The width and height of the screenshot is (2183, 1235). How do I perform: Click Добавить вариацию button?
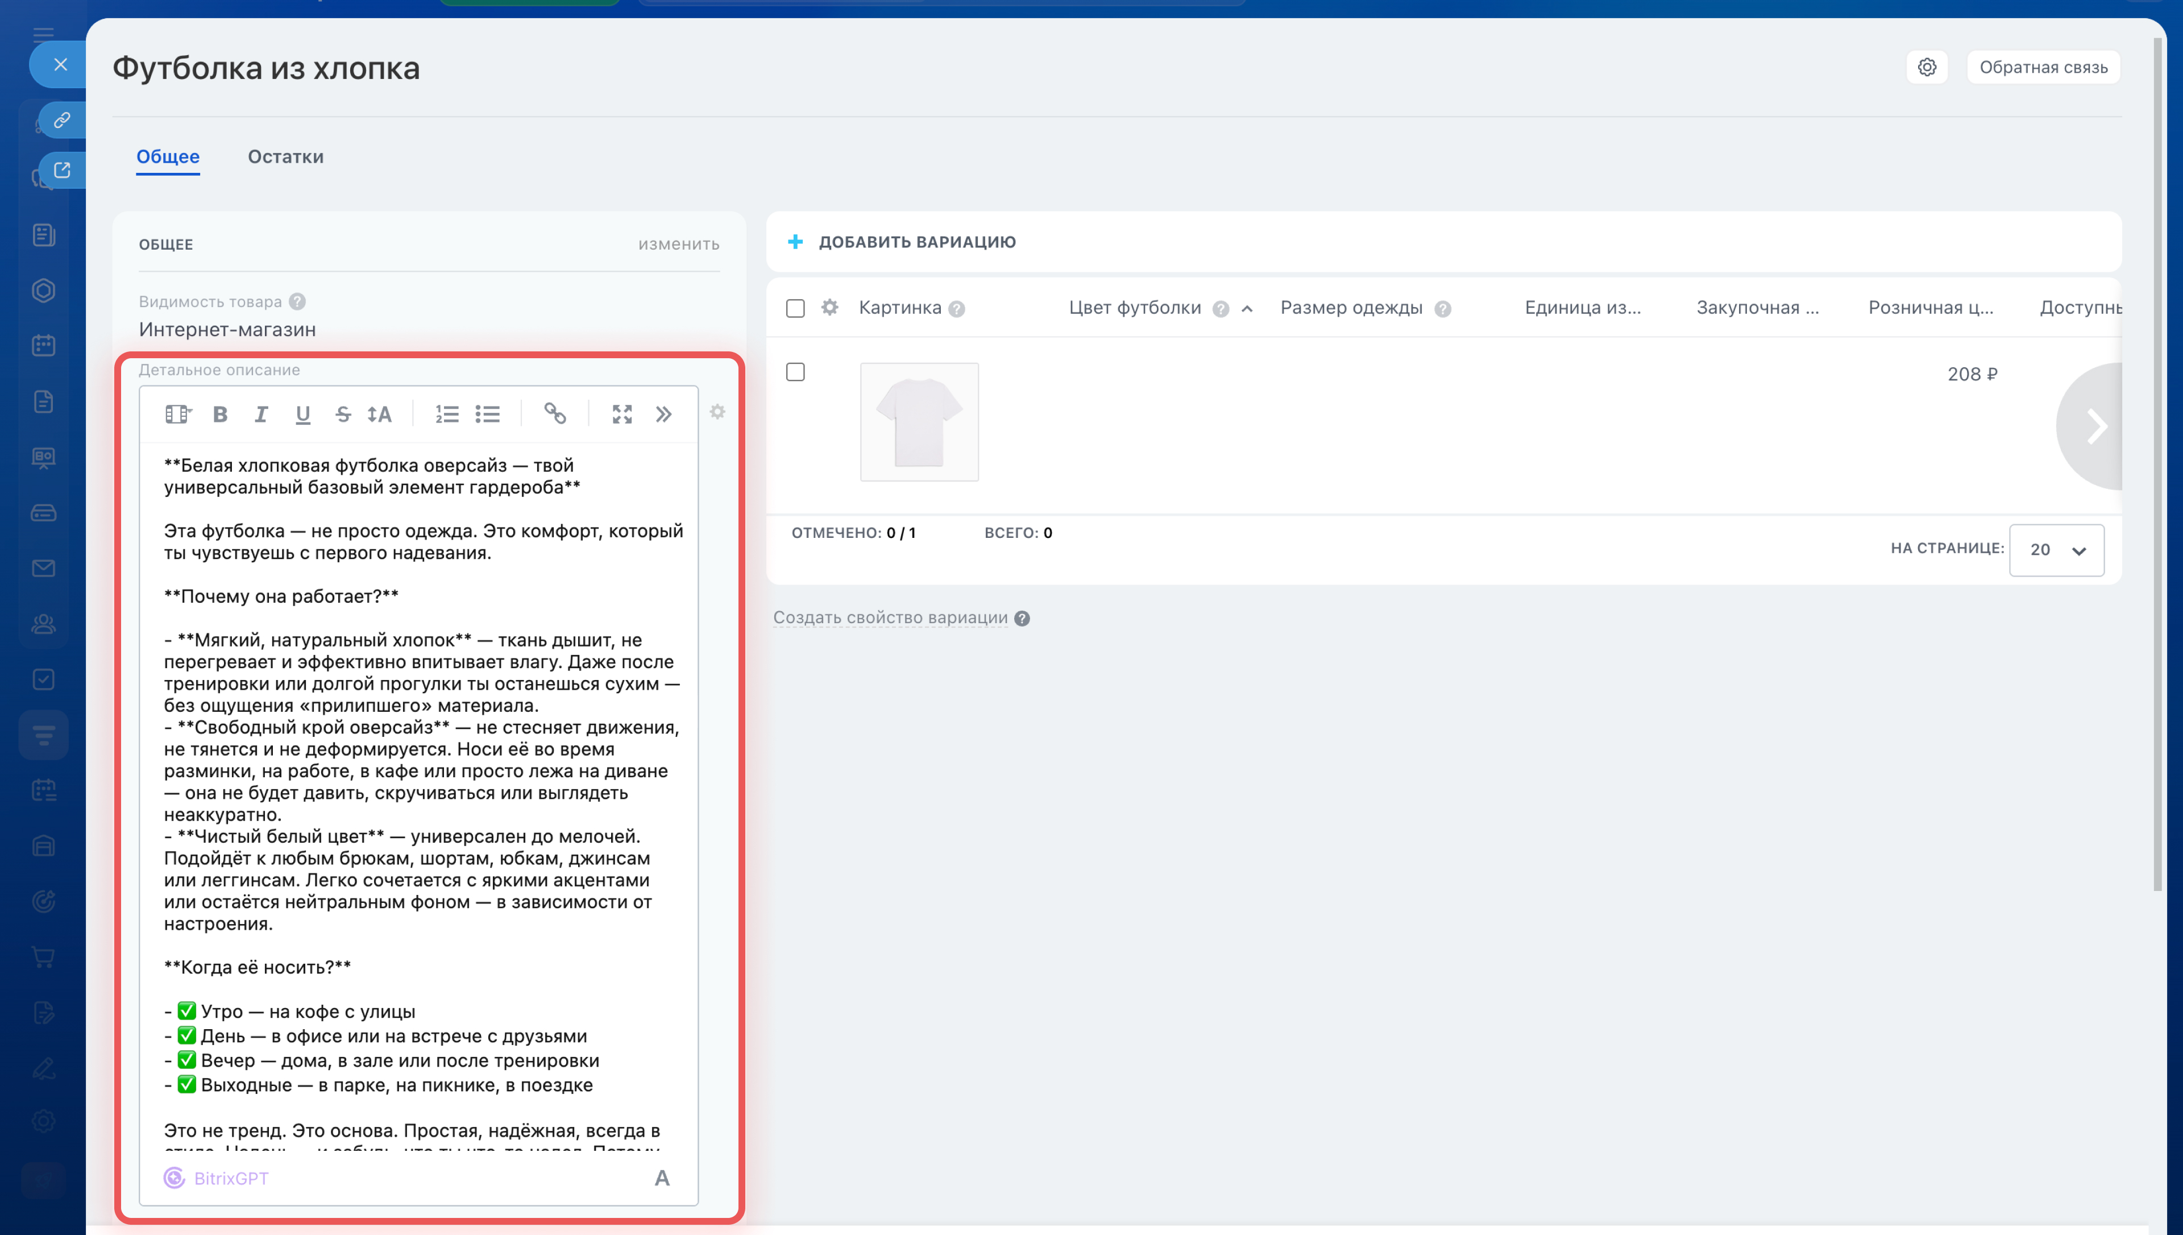(x=902, y=242)
